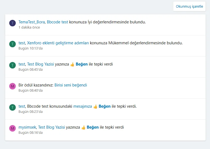Open test user link in the 10:13 notification
This screenshot has height=149, width=210.
[x=22, y=43]
